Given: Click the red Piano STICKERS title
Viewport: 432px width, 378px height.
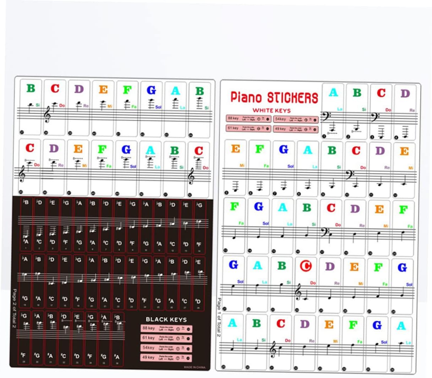Looking at the screenshot, I should coord(274,98).
